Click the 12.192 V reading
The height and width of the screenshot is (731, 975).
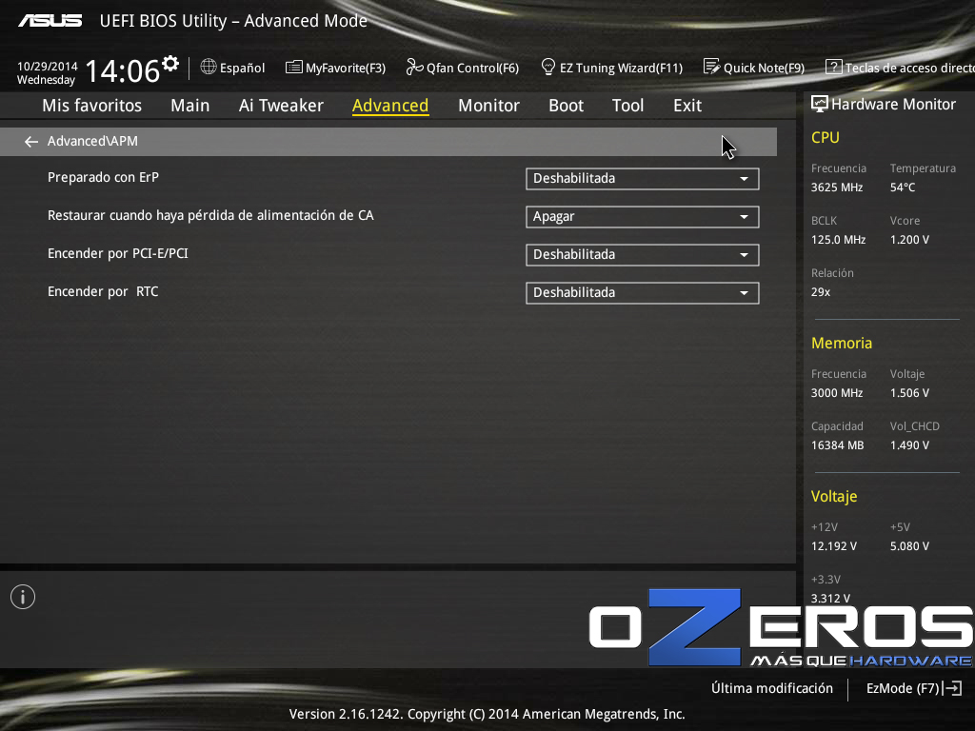(834, 545)
